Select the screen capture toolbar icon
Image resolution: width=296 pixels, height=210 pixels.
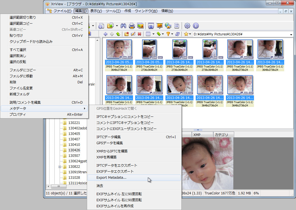(151, 26)
